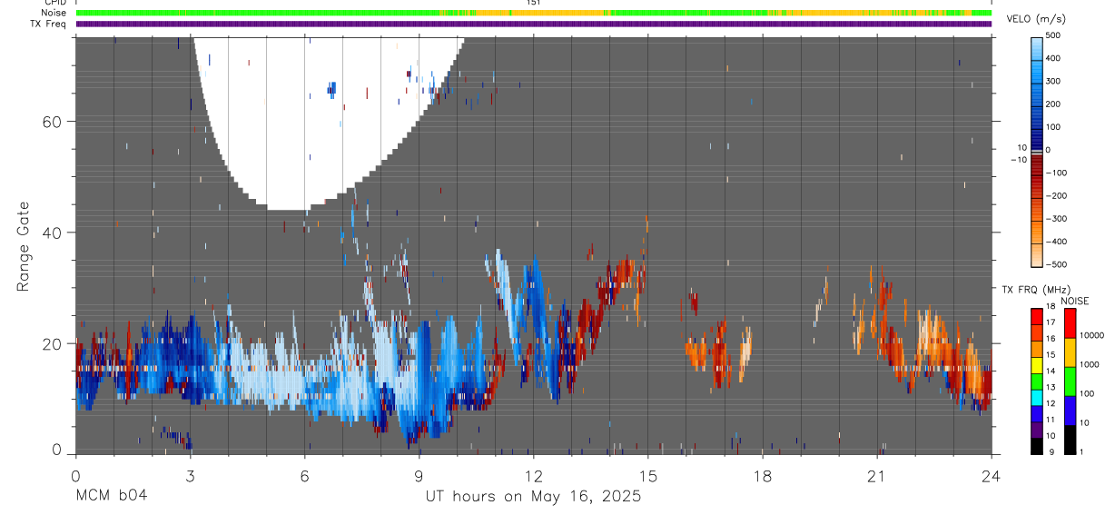Click the 3 tick on UT hours axis
The height and width of the screenshot is (515, 1115).
(190, 475)
